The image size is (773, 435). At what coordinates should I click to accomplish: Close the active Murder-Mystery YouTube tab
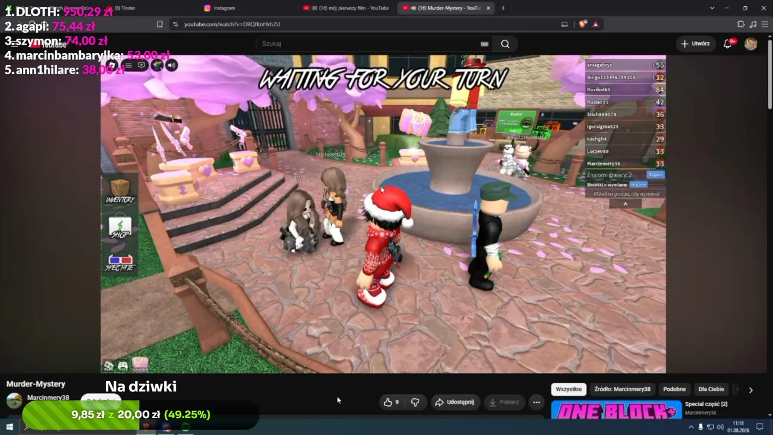tap(489, 8)
